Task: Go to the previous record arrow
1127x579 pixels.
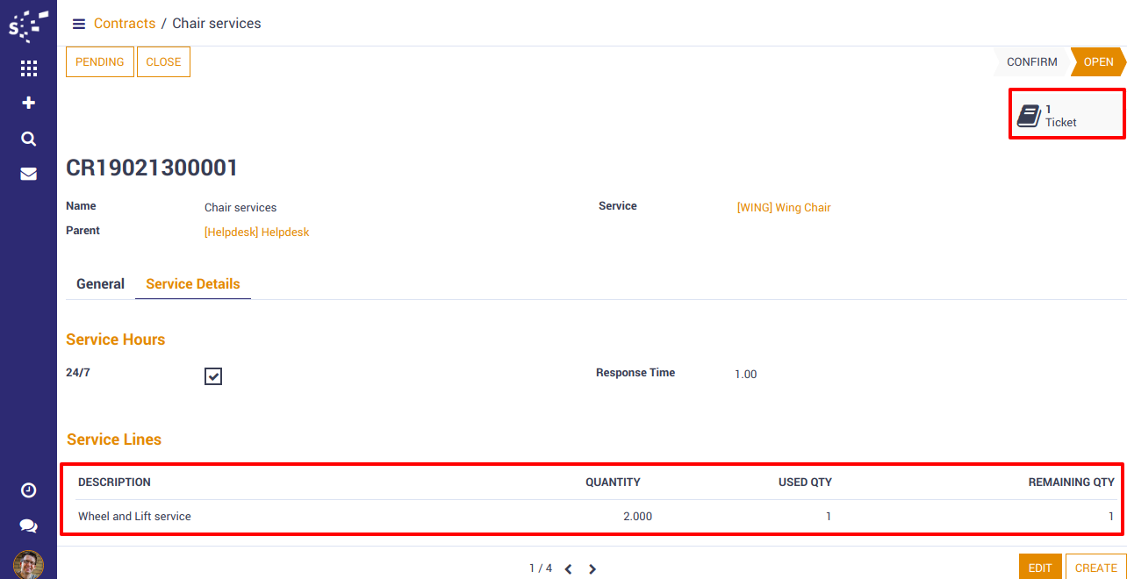Action: (568, 569)
